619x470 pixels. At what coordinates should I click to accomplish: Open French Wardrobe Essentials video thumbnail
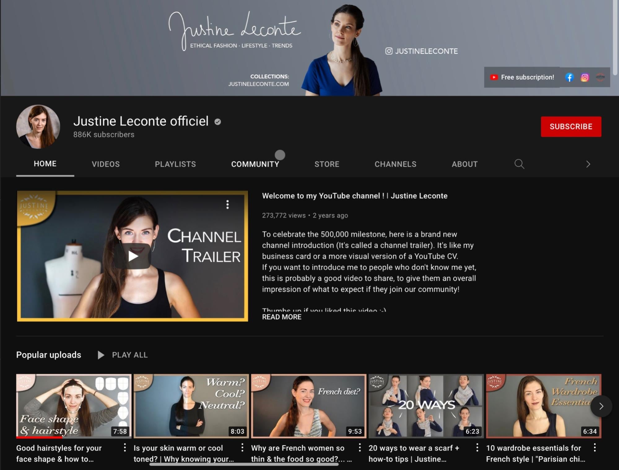(543, 406)
